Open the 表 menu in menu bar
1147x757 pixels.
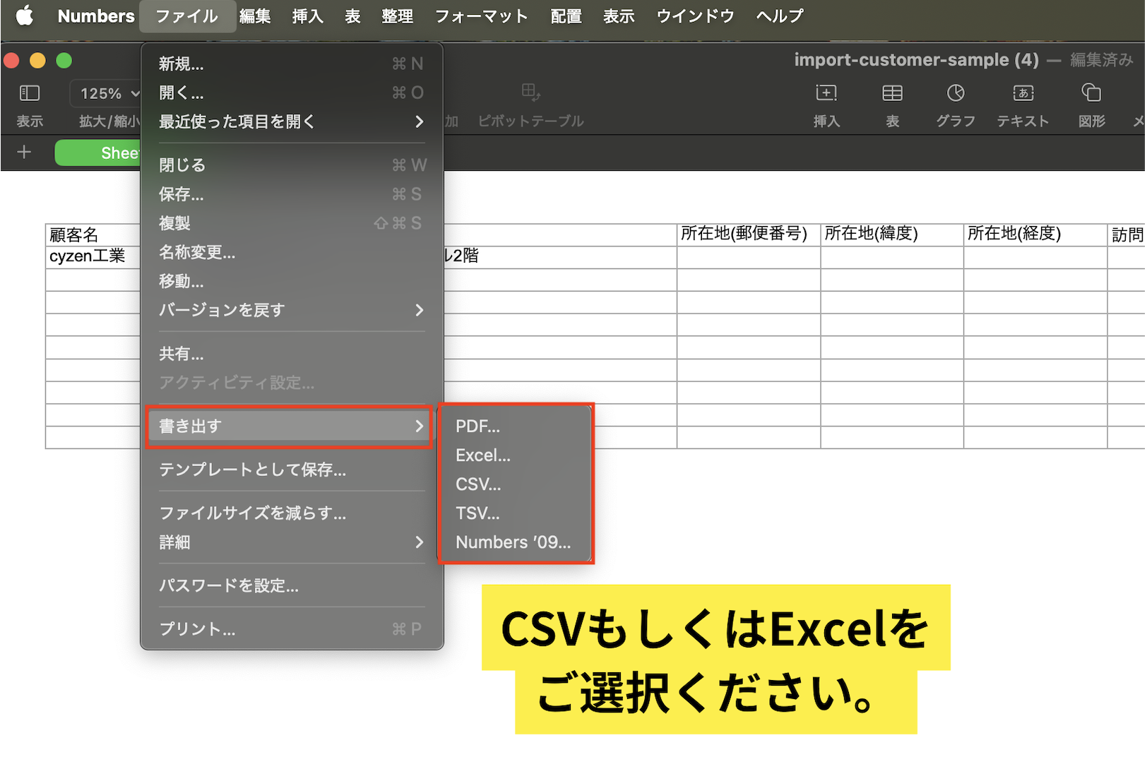[352, 16]
